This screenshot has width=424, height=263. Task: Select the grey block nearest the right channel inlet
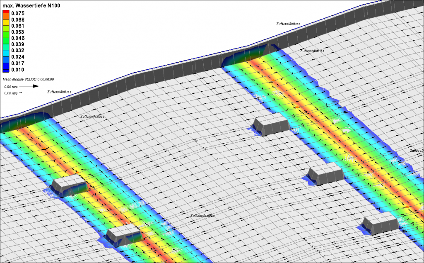[271, 124]
